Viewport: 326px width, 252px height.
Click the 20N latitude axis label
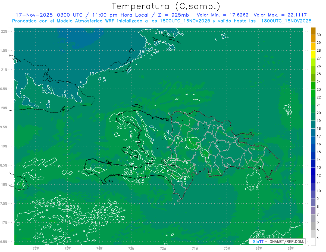4,108
